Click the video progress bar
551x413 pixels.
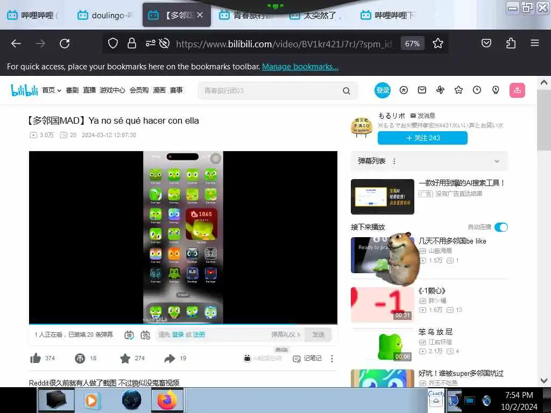pos(183,324)
